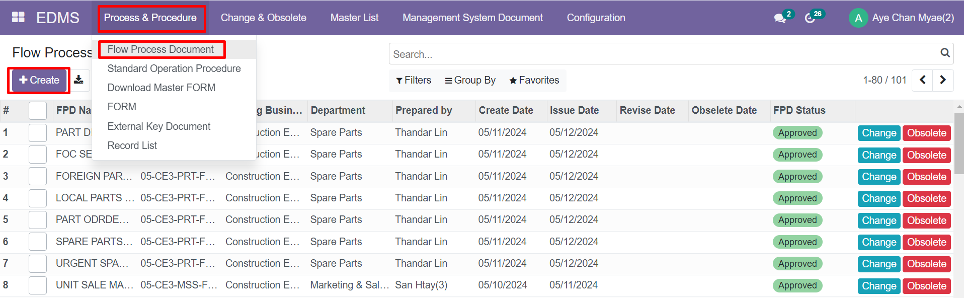Viewport: 964px width, 298px height.
Task: Click Obsolete button in row 3
Action: coord(926,177)
